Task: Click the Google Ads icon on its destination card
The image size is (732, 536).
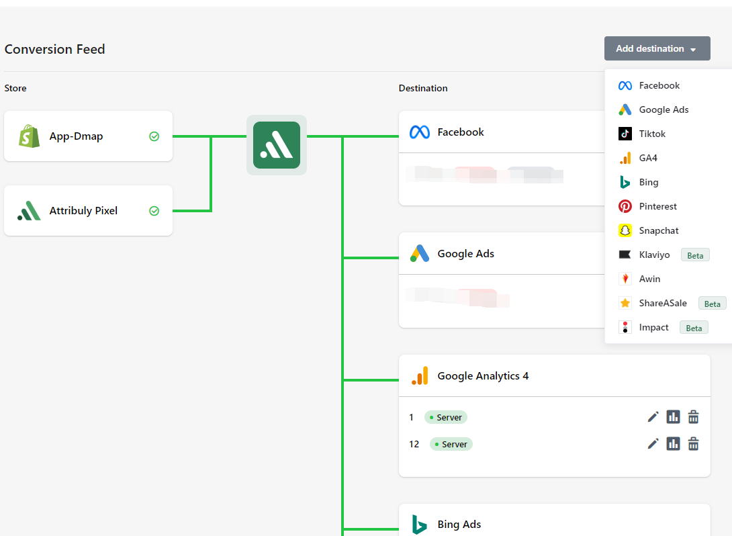Action: click(x=420, y=254)
